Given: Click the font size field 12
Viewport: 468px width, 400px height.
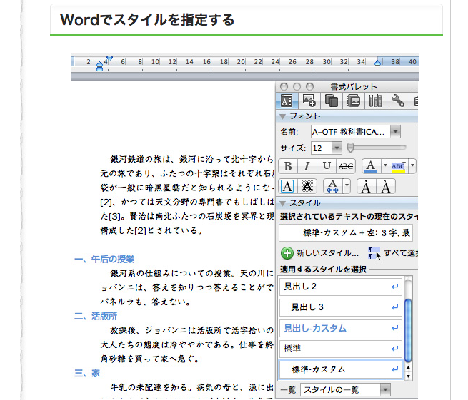Looking at the screenshot, I should coord(321,148).
